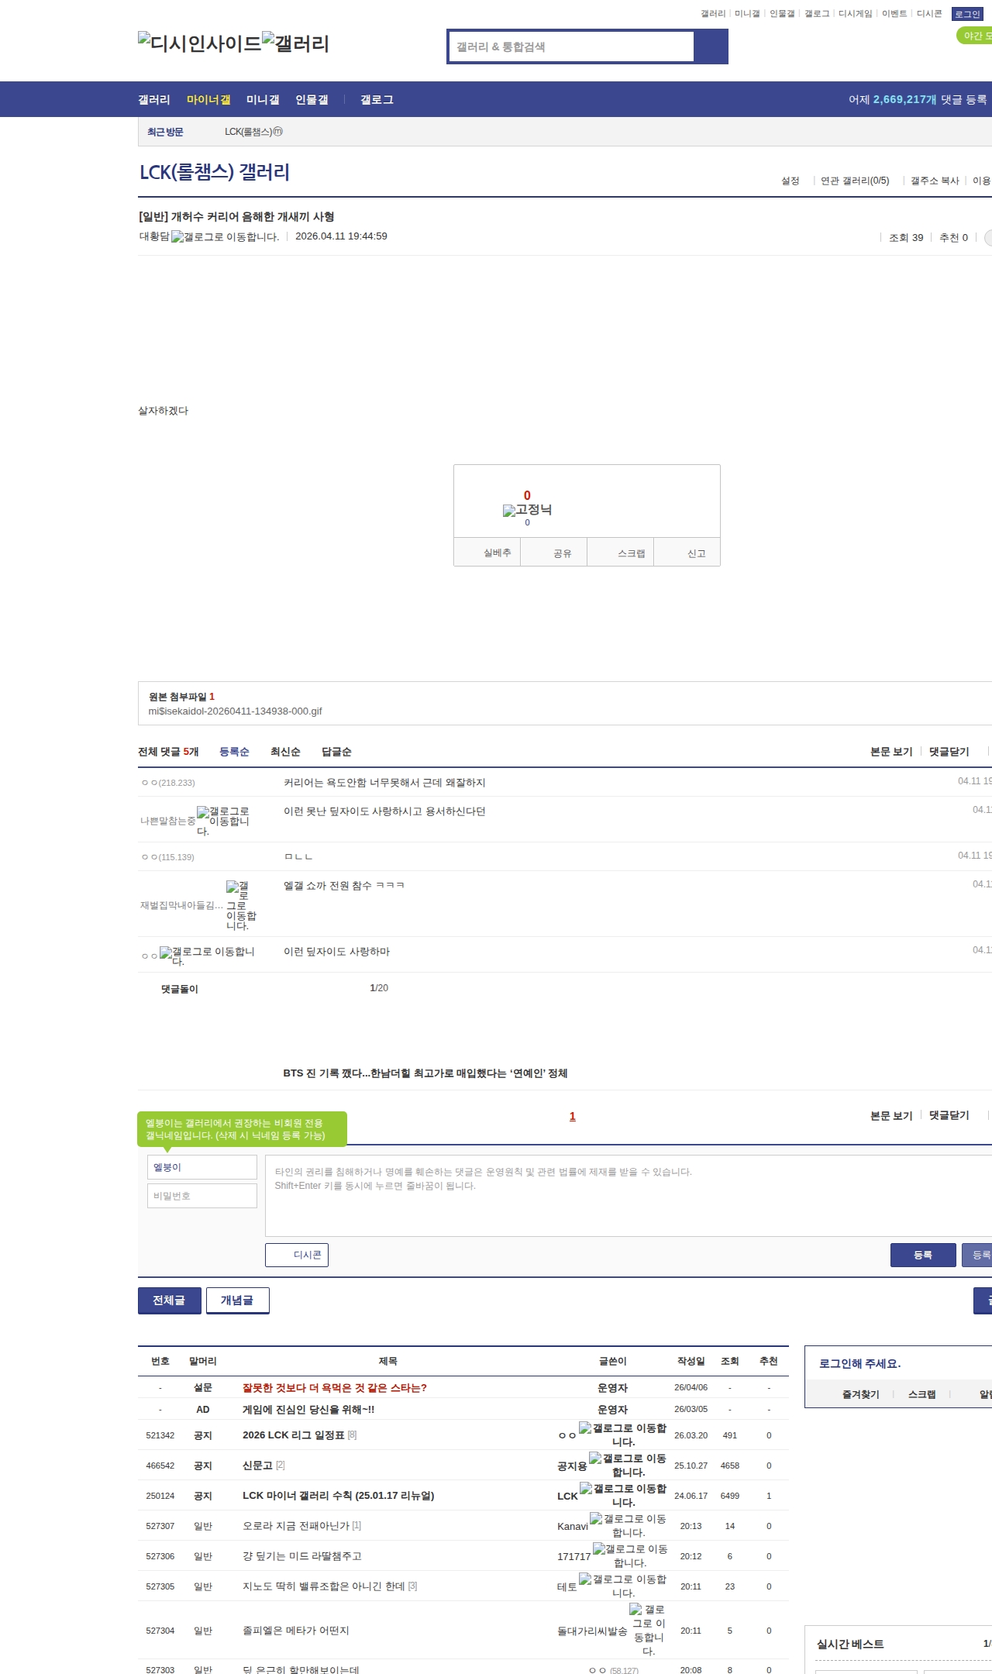This screenshot has height=1674, width=992.
Task: Select the 전체글 tab
Action: click(x=169, y=1300)
